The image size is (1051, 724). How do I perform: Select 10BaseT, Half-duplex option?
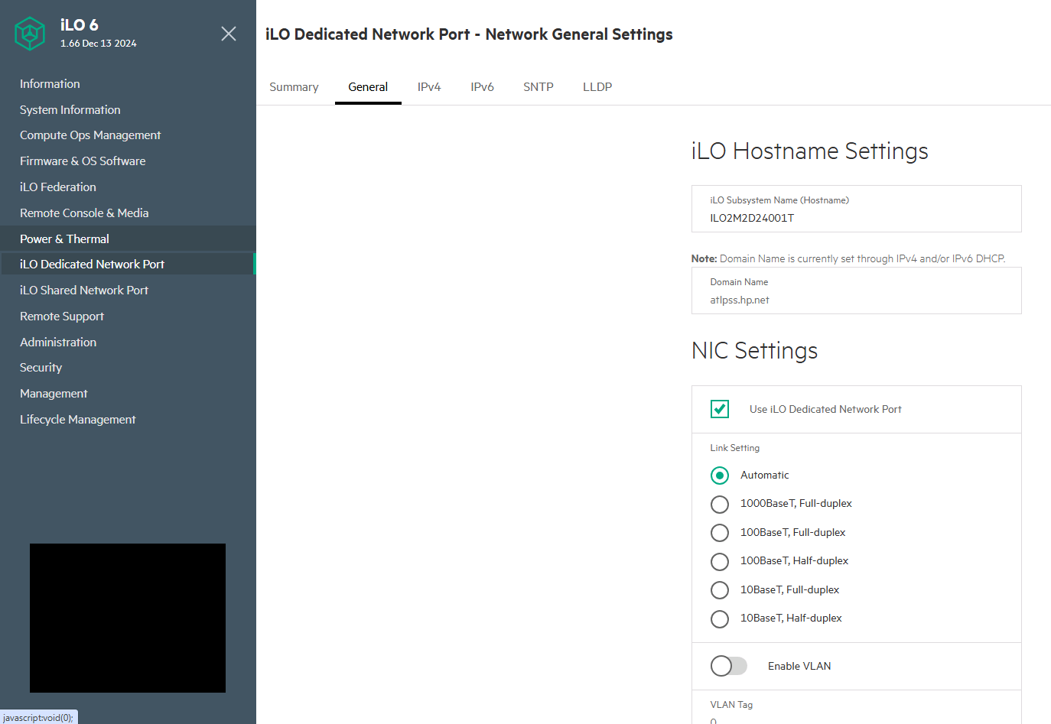[x=720, y=619]
